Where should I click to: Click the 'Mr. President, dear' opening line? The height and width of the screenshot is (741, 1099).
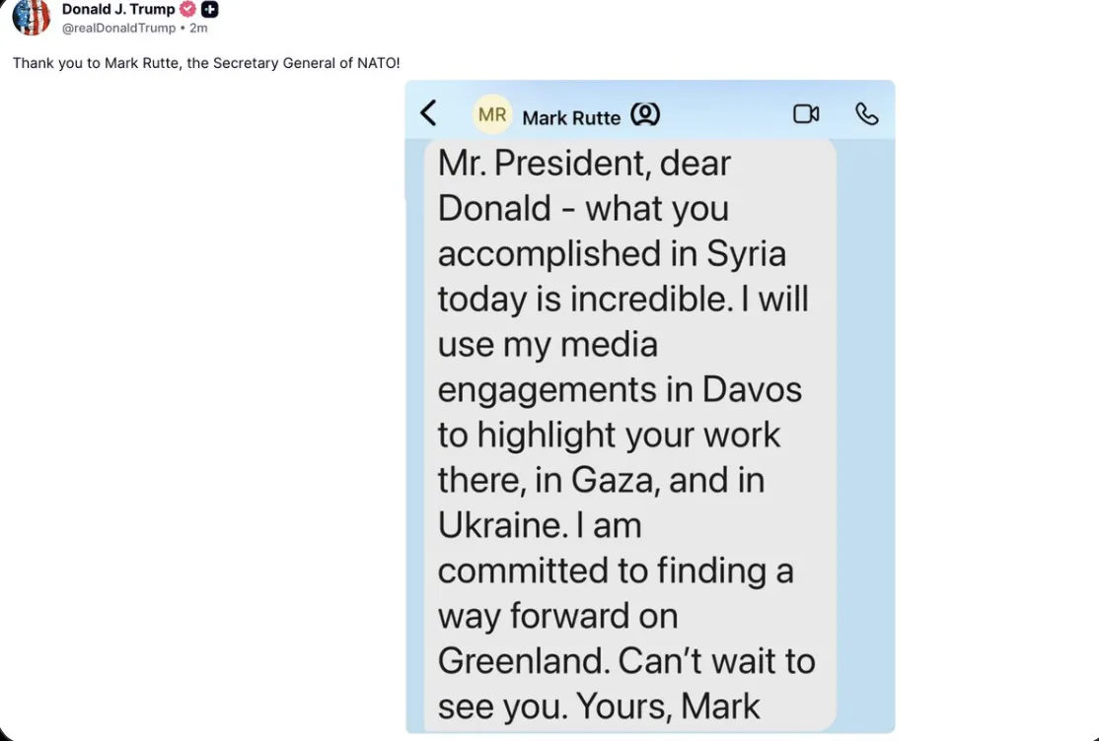584,164
